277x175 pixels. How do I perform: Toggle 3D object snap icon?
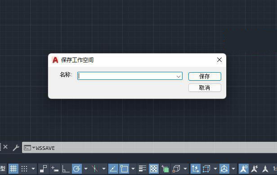(x=176, y=169)
